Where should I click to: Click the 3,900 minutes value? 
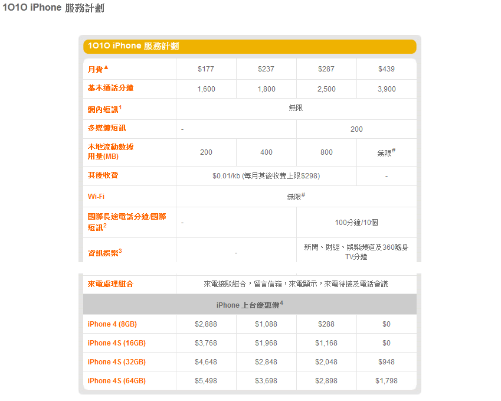387,89
